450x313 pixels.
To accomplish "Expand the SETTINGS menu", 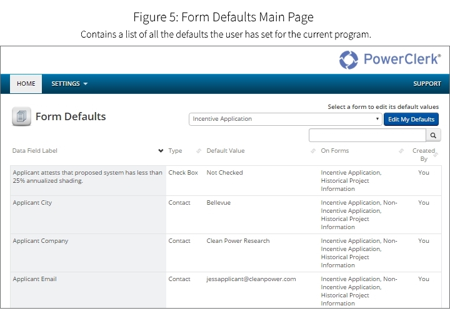I will [69, 83].
